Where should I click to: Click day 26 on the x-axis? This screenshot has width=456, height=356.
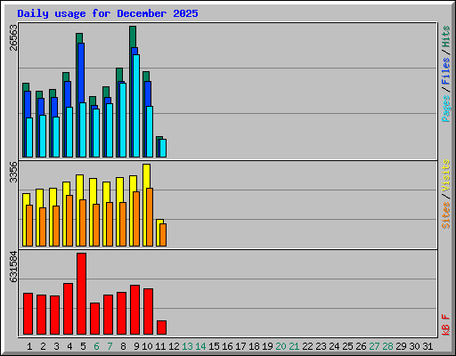(x=361, y=346)
